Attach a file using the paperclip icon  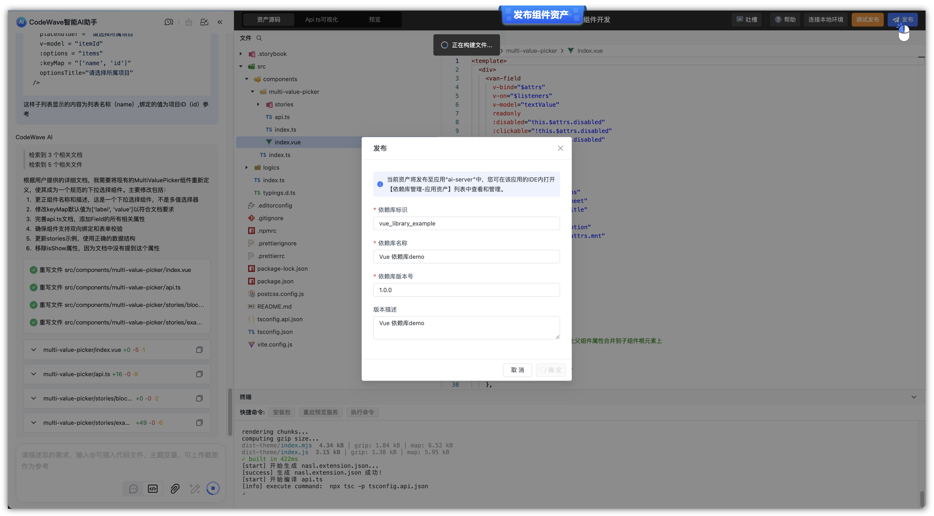click(x=175, y=489)
